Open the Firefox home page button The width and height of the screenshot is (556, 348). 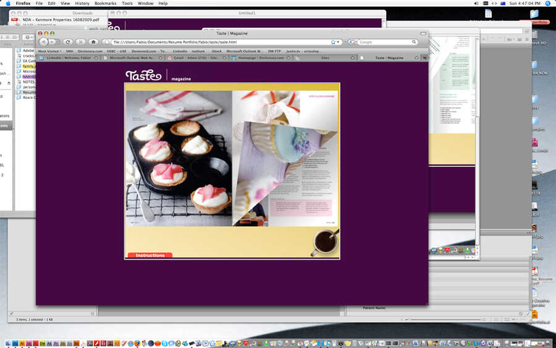(x=93, y=42)
